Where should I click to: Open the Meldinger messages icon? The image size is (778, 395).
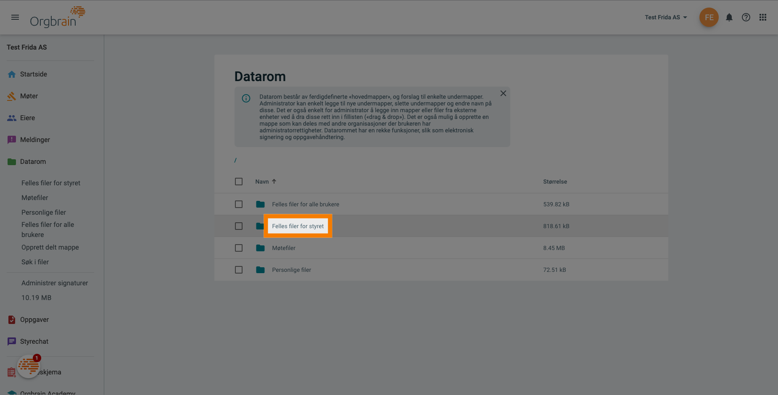tap(12, 140)
